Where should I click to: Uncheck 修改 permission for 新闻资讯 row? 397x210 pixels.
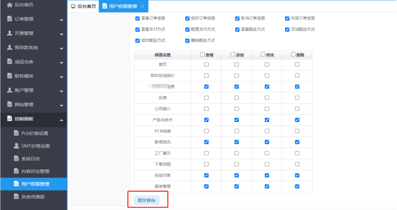(267, 142)
